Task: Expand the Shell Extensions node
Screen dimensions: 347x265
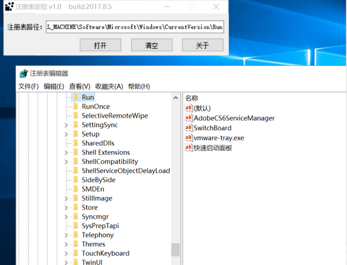Action: point(66,152)
